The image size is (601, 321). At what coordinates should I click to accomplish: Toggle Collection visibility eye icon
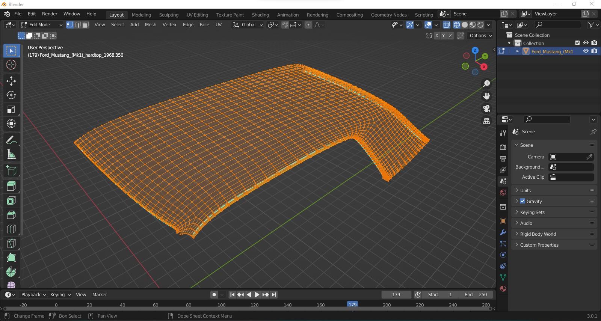coord(586,43)
